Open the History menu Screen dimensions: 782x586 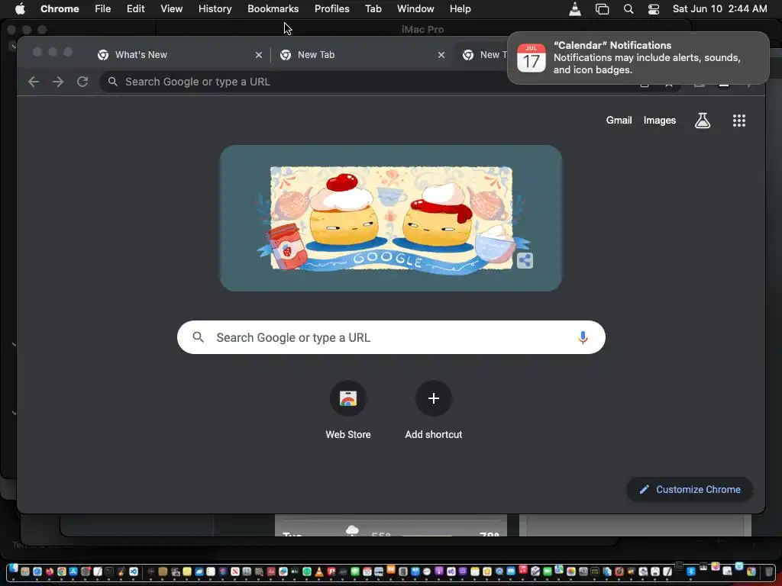[215, 8]
